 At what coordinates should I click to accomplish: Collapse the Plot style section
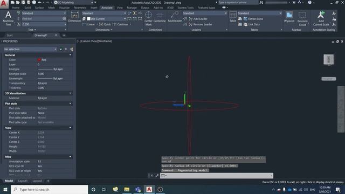click(x=70, y=103)
